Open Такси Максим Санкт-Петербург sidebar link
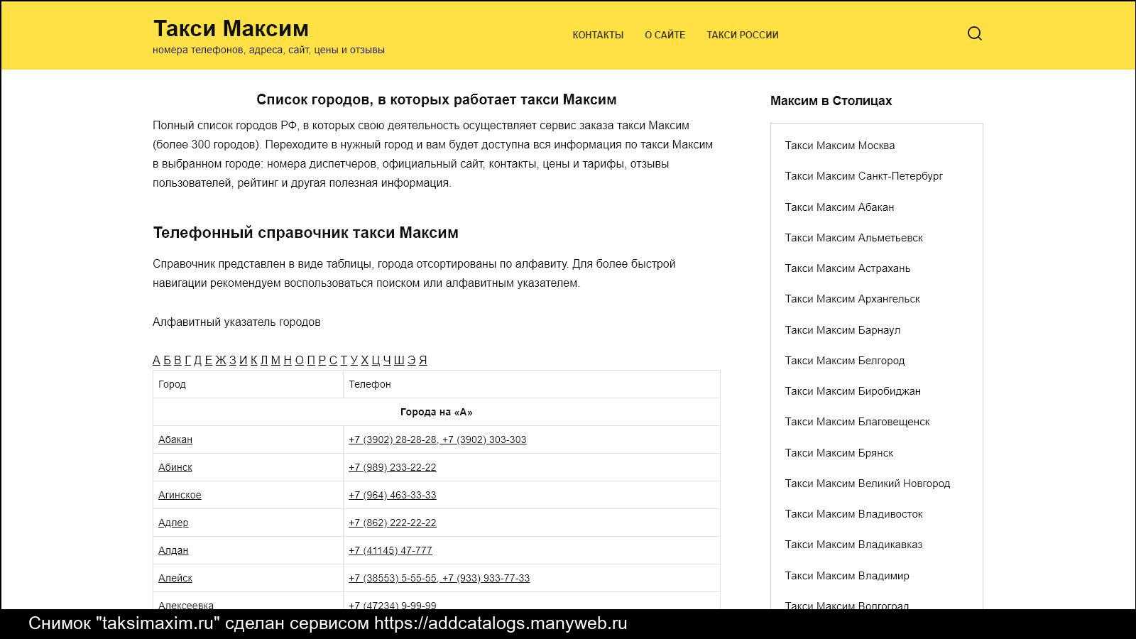This screenshot has height=639, width=1136. pos(864,176)
